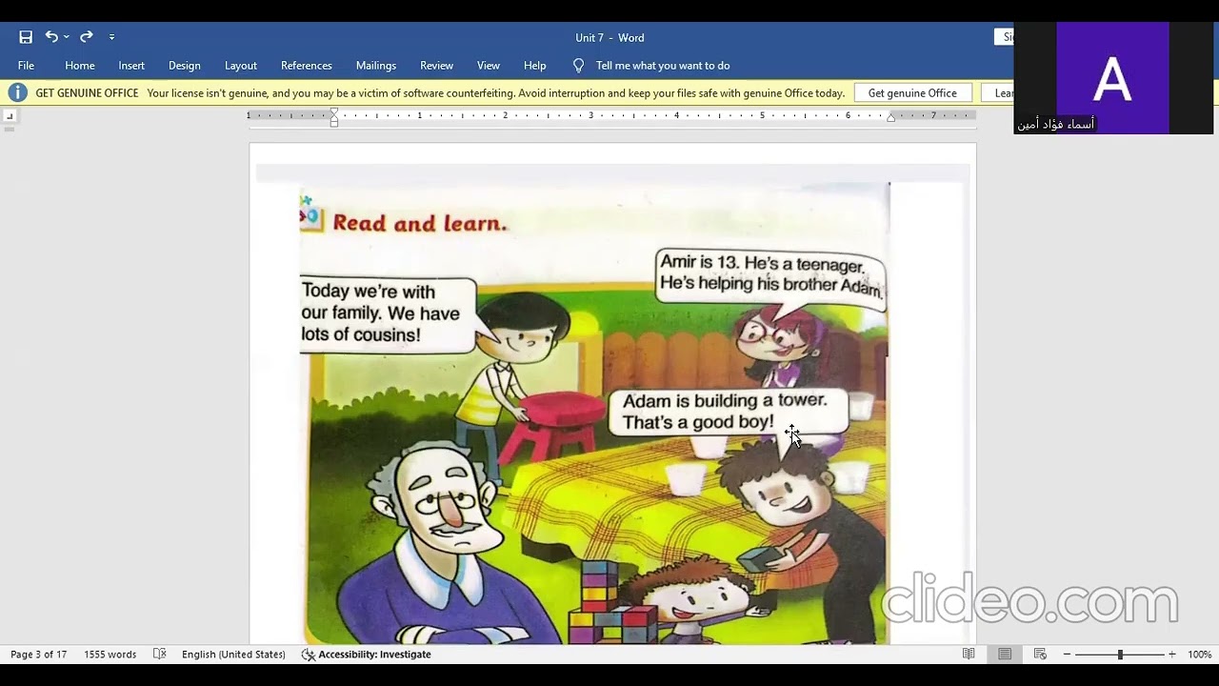Screen dimensions: 1219x686
Task: Switch to the View ribbon tab
Action: point(489,66)
